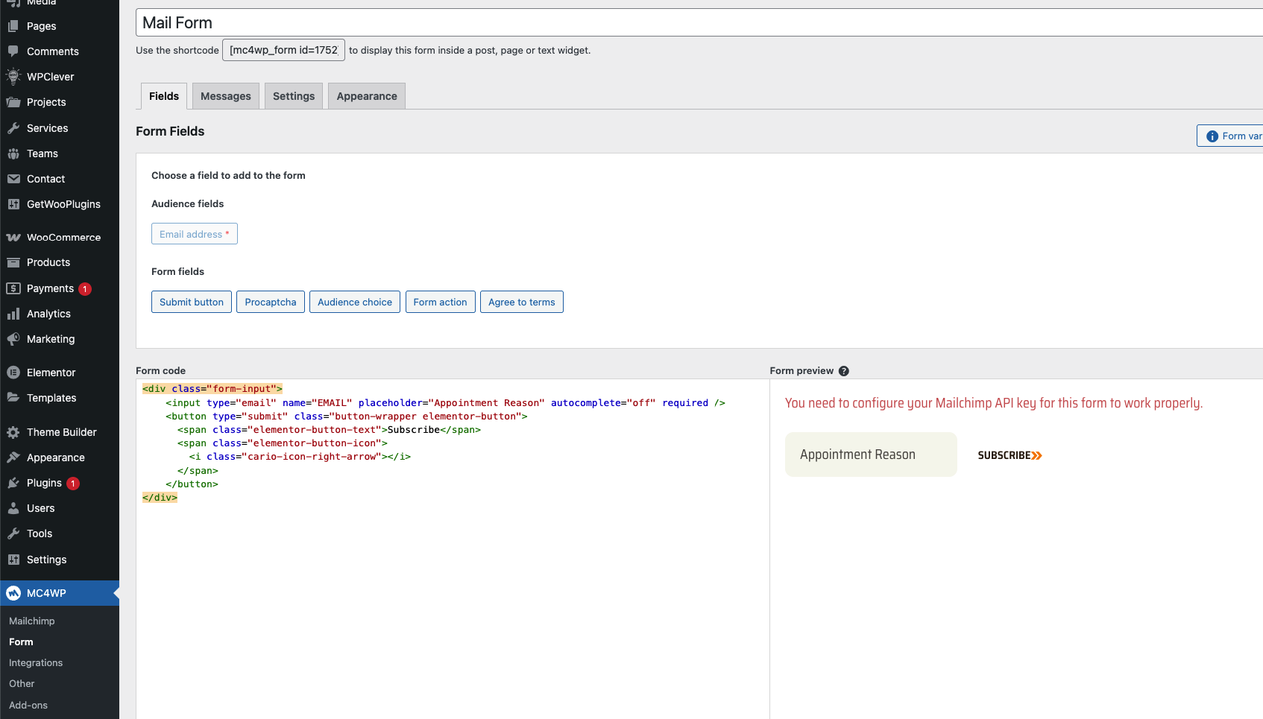This screenshot has width=1263, height=719.
Task: Open the Users person icon
Action: click(13, 508)
